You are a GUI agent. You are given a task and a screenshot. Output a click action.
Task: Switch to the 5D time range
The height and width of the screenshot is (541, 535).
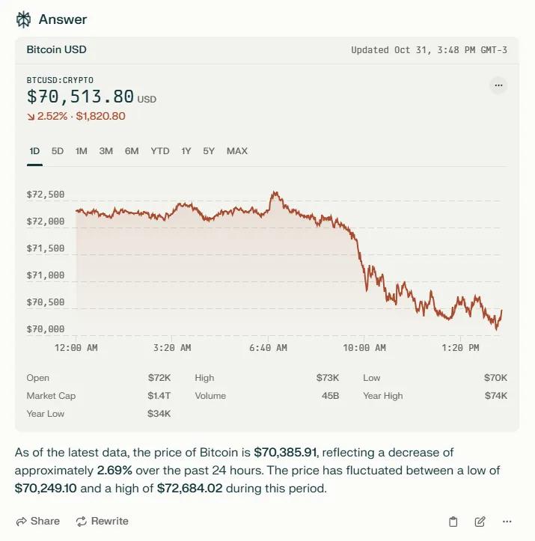(58, 151)
